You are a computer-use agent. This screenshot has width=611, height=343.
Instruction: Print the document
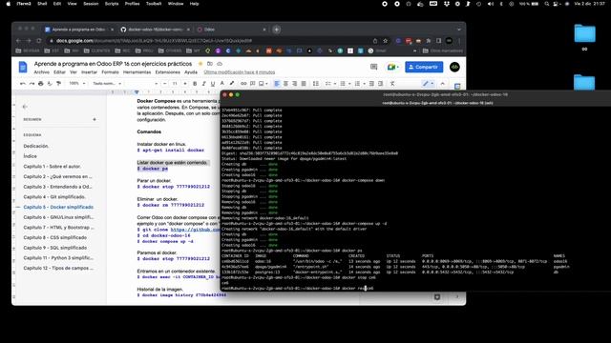[x=40, y=84]
